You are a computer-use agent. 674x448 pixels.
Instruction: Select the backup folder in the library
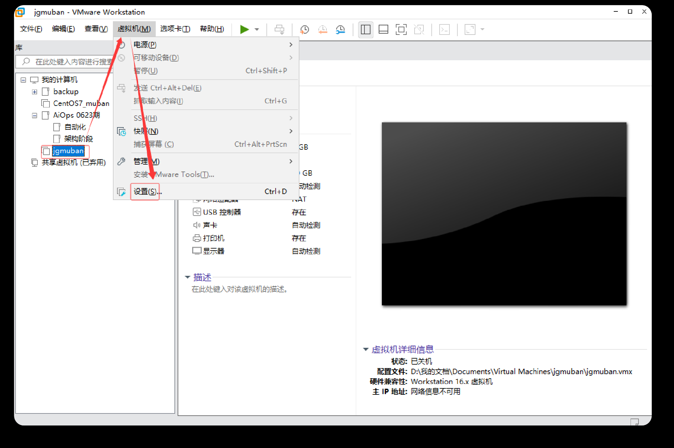66,92
